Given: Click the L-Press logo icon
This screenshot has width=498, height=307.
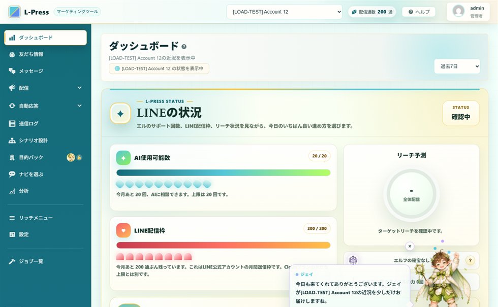Looking at the screenshot, I should (14, 12).
